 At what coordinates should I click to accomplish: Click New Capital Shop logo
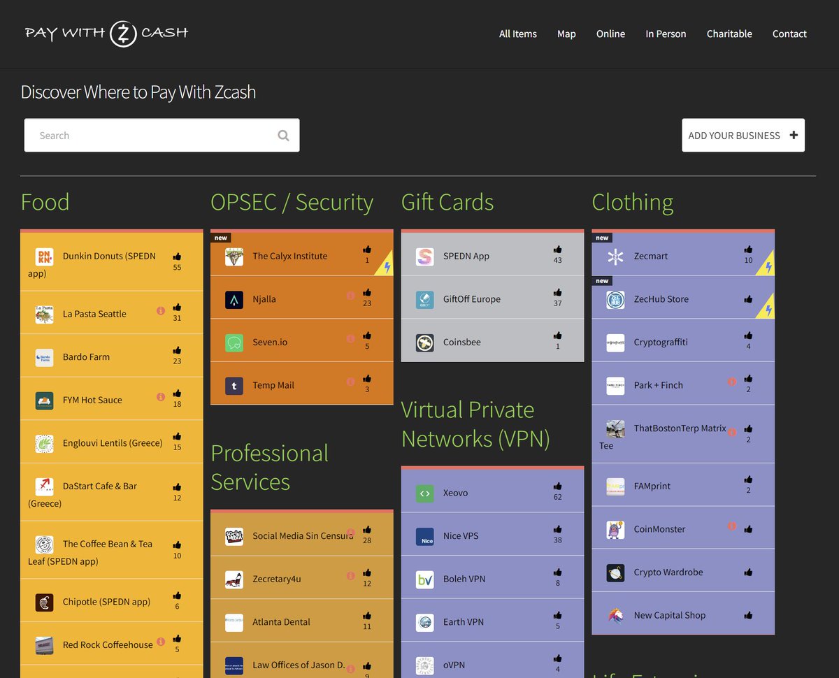point(615,615)
